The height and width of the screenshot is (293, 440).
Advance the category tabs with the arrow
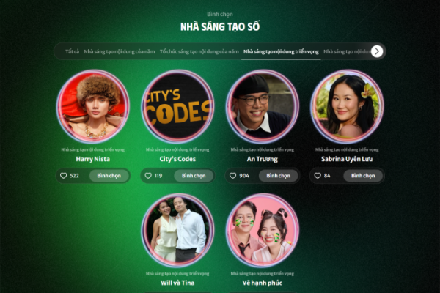(377, 51)
